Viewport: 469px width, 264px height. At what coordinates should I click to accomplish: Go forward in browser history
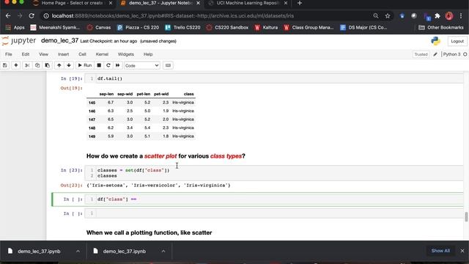(x=20, y=16)
